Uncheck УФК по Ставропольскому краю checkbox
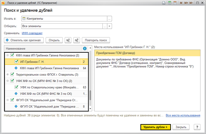 point(17,87)
